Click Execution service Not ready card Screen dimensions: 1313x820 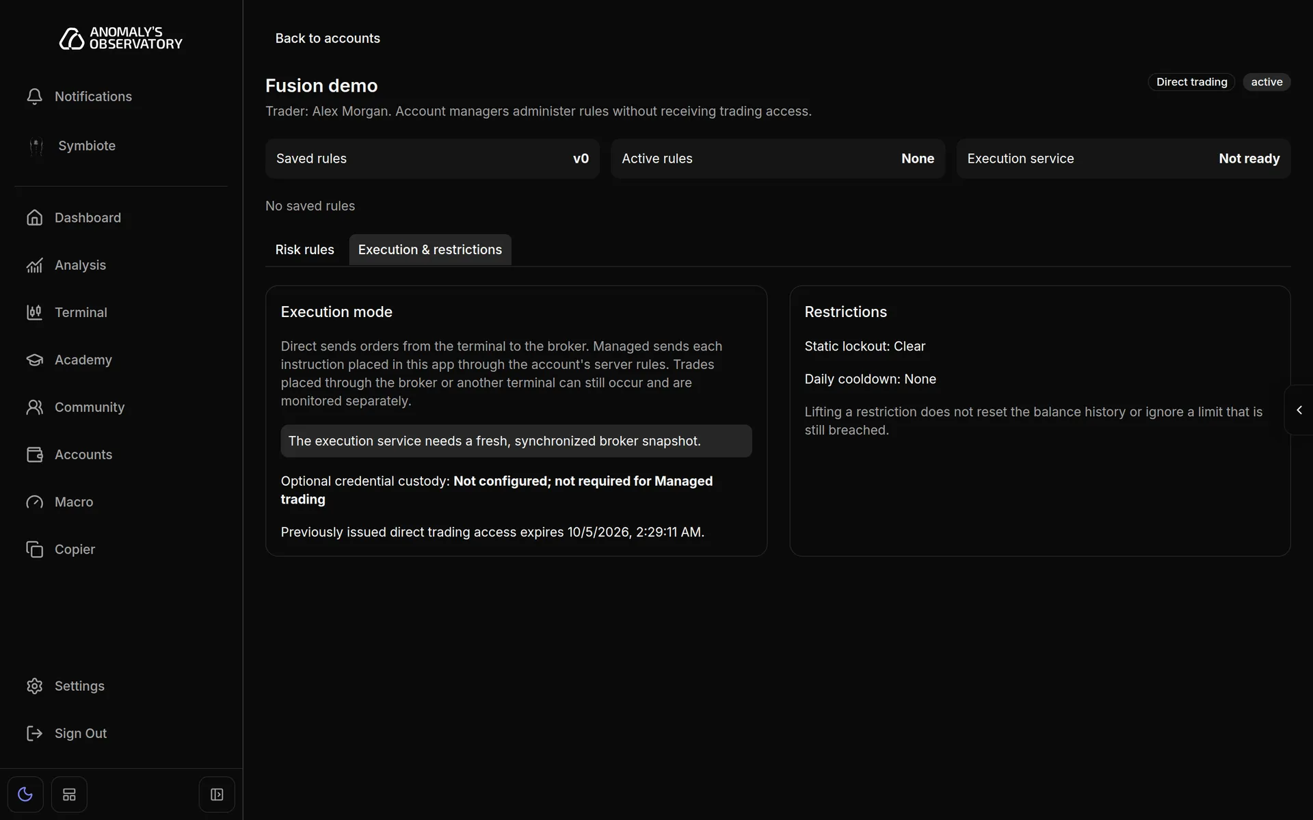click(1123, 159)
